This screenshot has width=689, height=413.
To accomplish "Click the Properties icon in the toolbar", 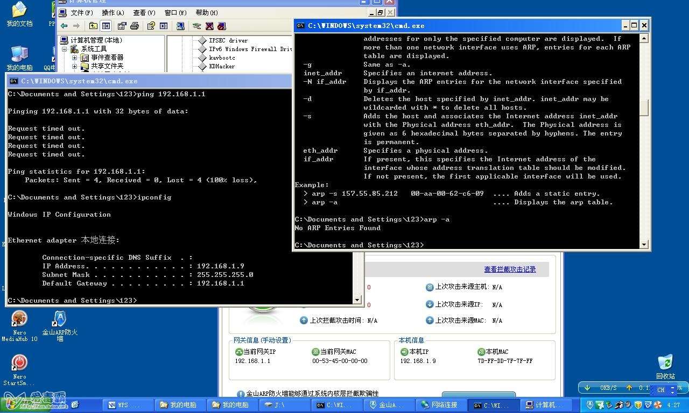I will coord(122,26).
